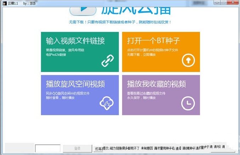
Task: Click the 永久保存，随时播放 text on purple tile
Action: click(x=141, y=98)
